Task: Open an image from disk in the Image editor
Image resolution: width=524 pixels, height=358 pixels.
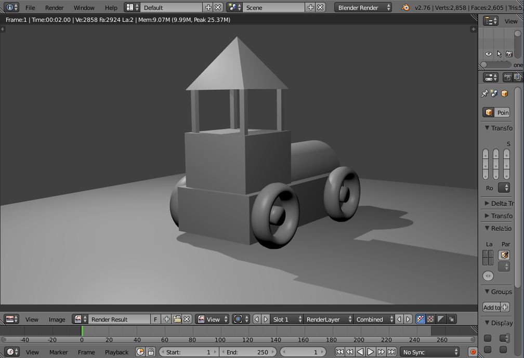Action: pos(176,320)
